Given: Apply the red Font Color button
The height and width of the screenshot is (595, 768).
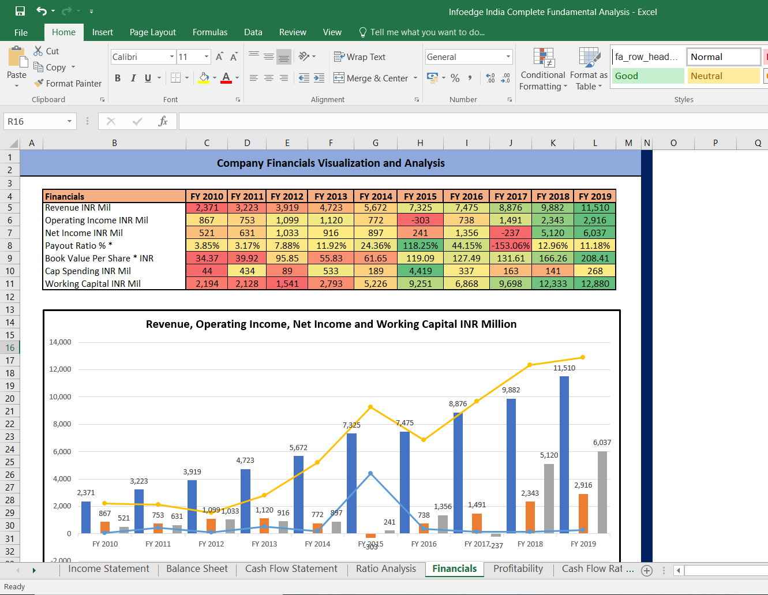Looking at the screenshot, I should click(x=226, y=78).
